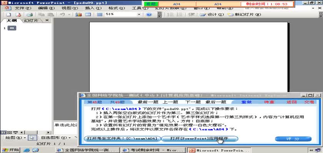The height and width of the screenshot is (153, 323).
Task: Click the PowerPoint document icon in menu bar
Action: [x=7, y=8]
